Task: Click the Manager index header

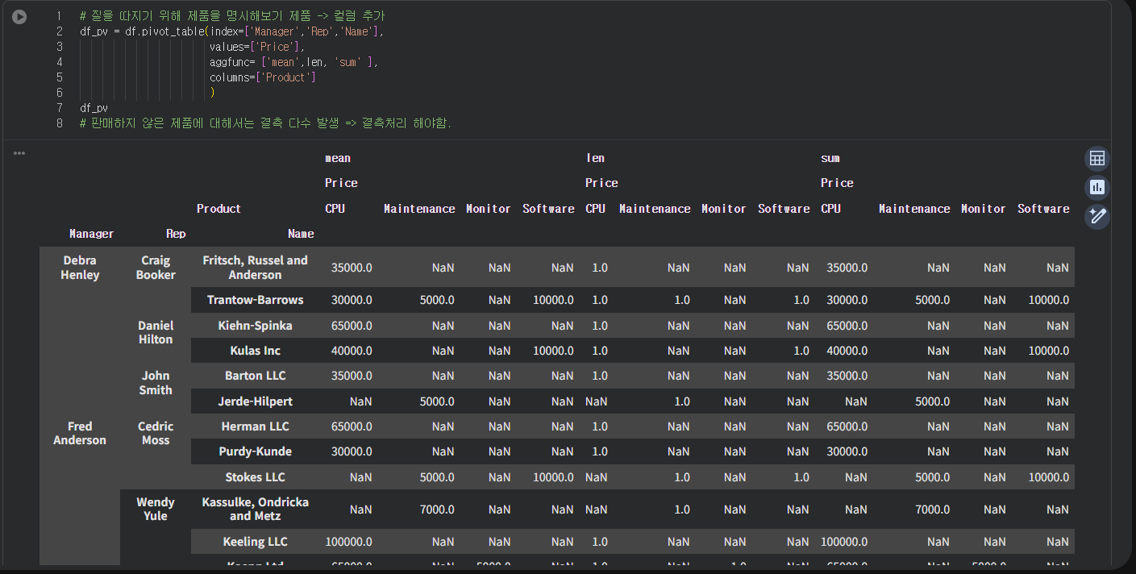Action: [91, 234]
